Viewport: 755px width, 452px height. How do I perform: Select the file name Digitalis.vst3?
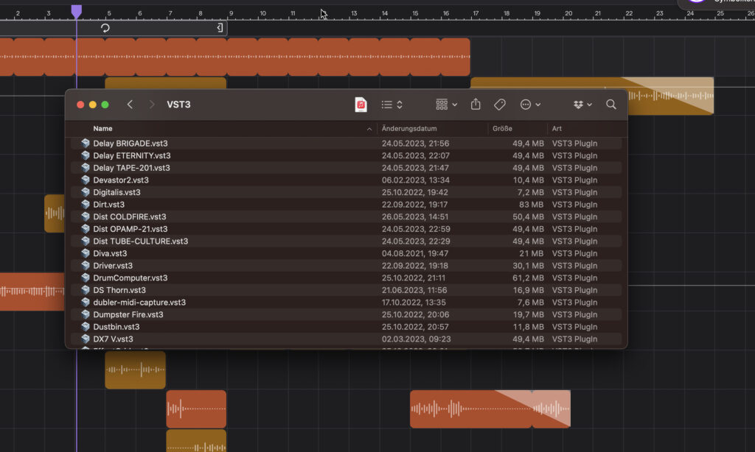(117, 192)
